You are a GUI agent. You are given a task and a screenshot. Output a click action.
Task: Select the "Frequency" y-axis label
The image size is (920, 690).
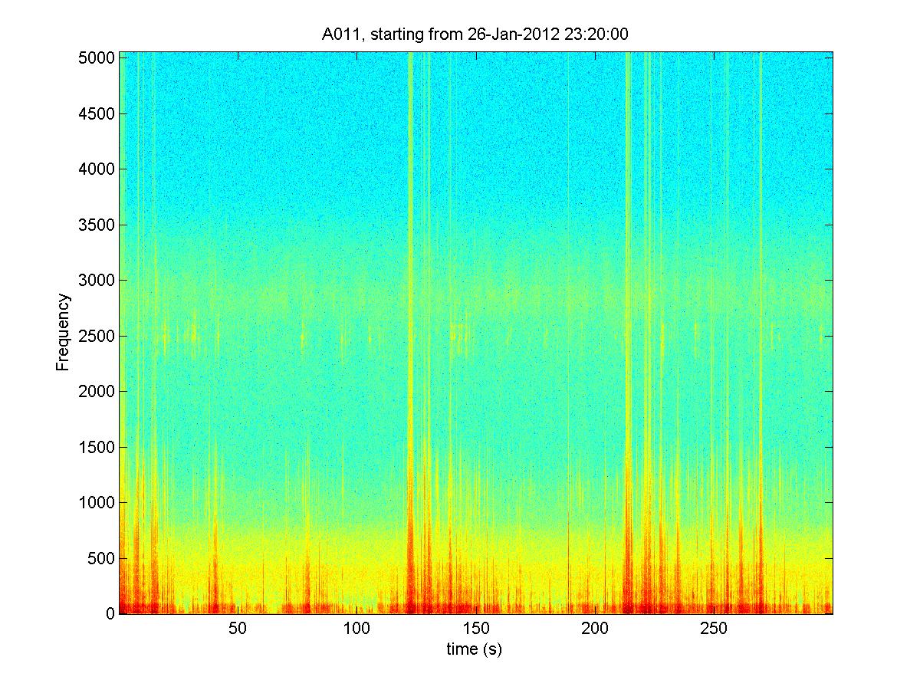tap(63, 333)
